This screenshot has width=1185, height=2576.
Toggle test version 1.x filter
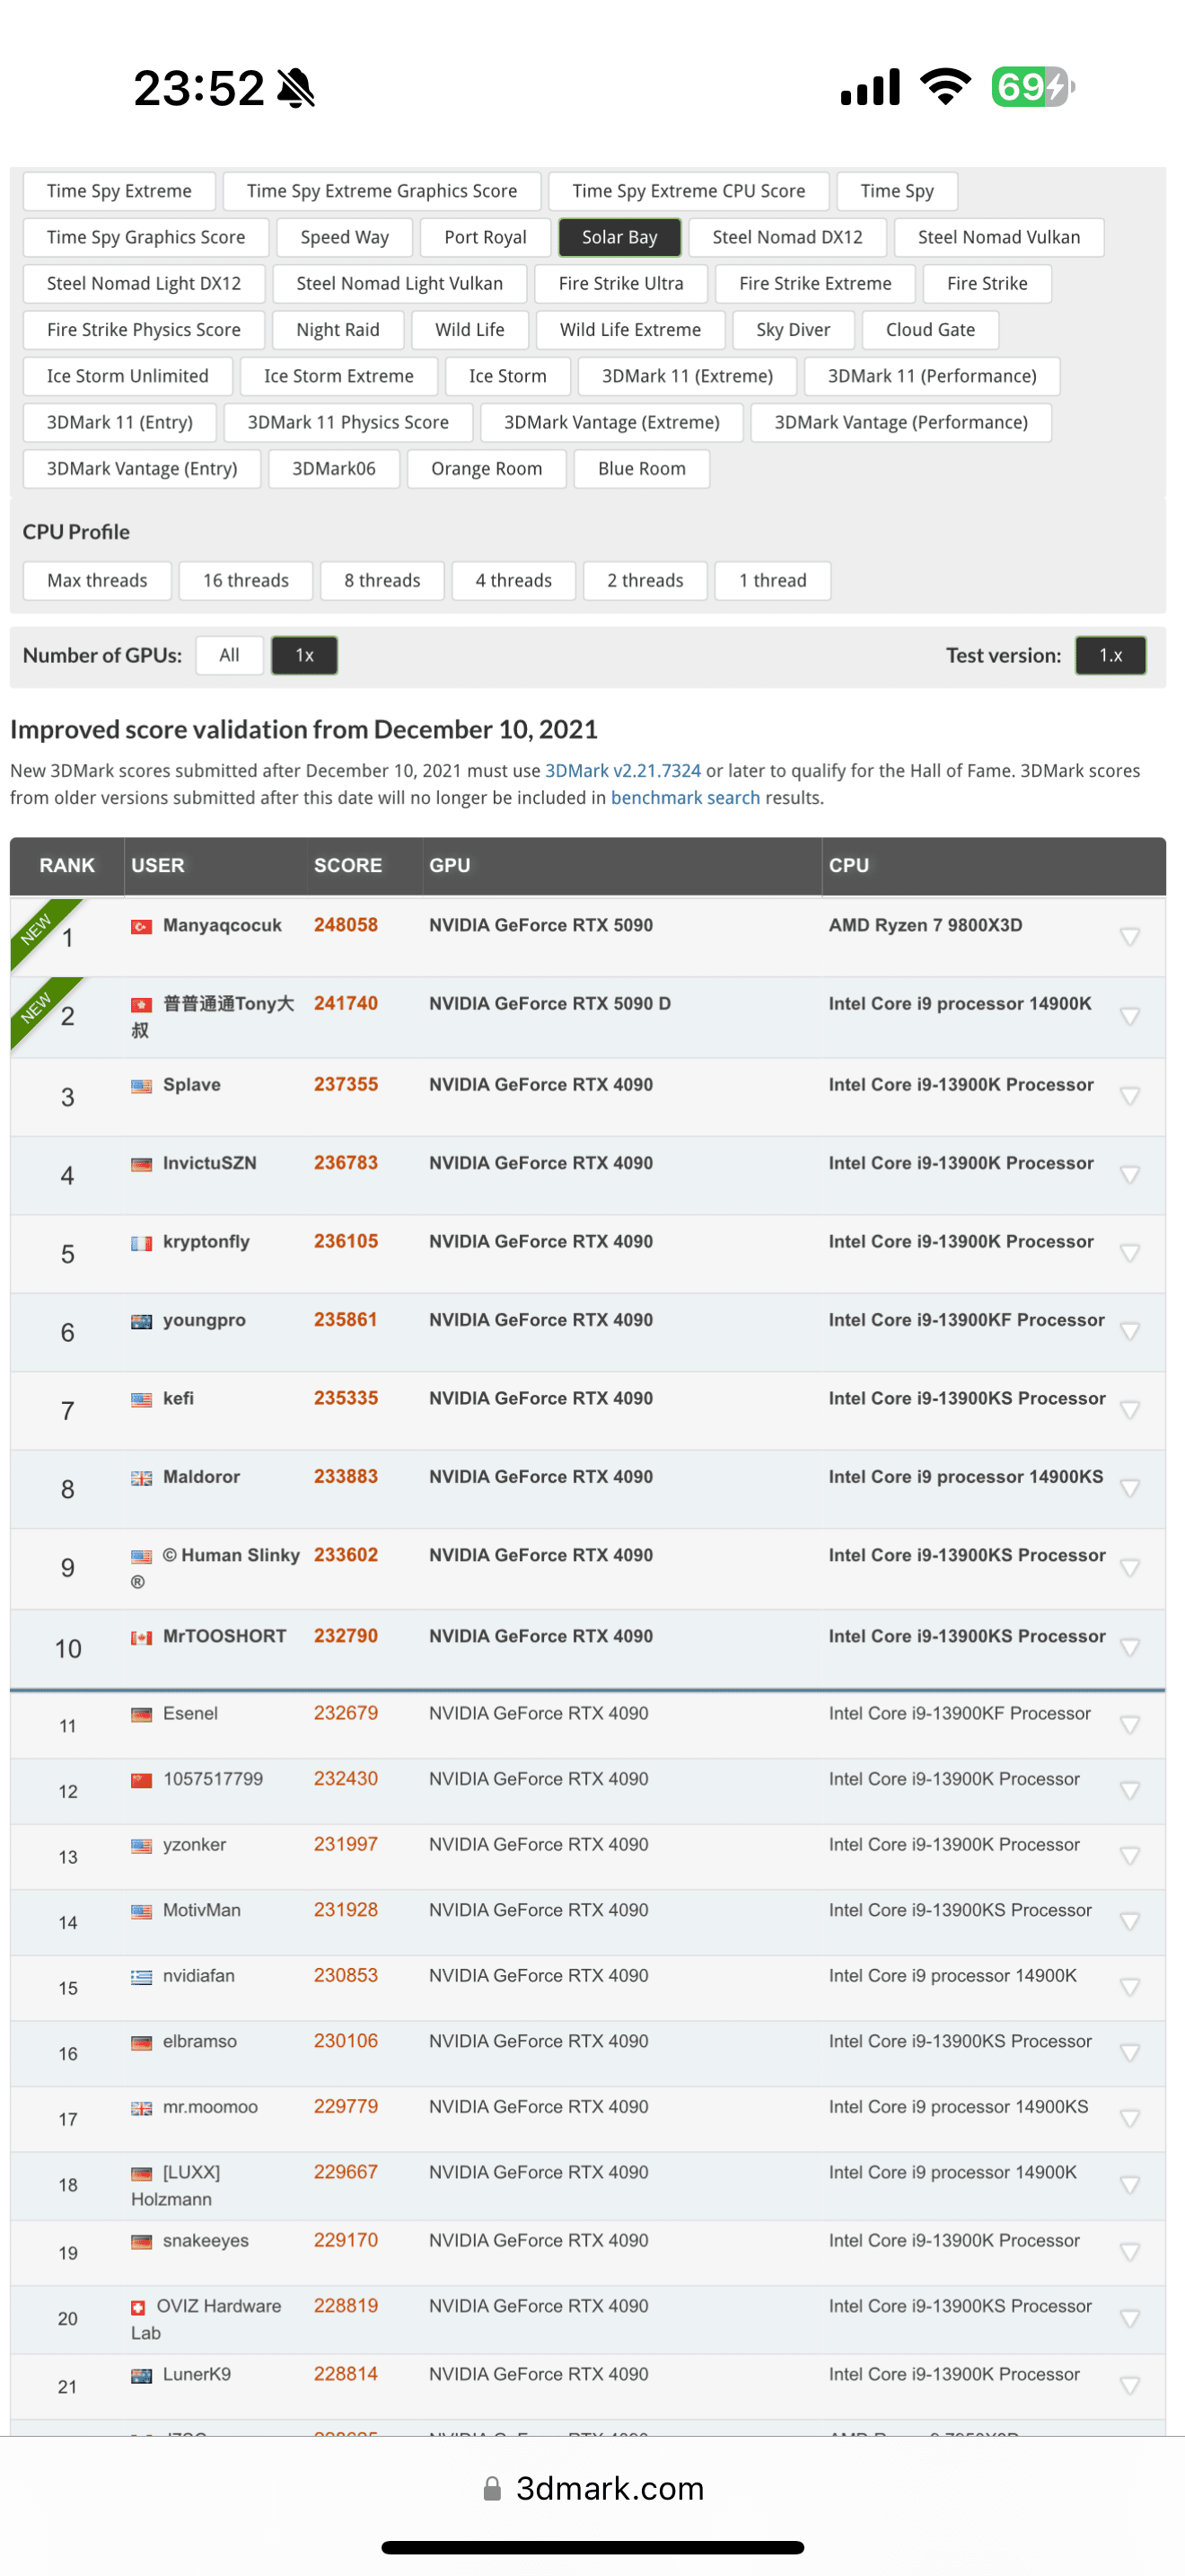coord(1109,655)
